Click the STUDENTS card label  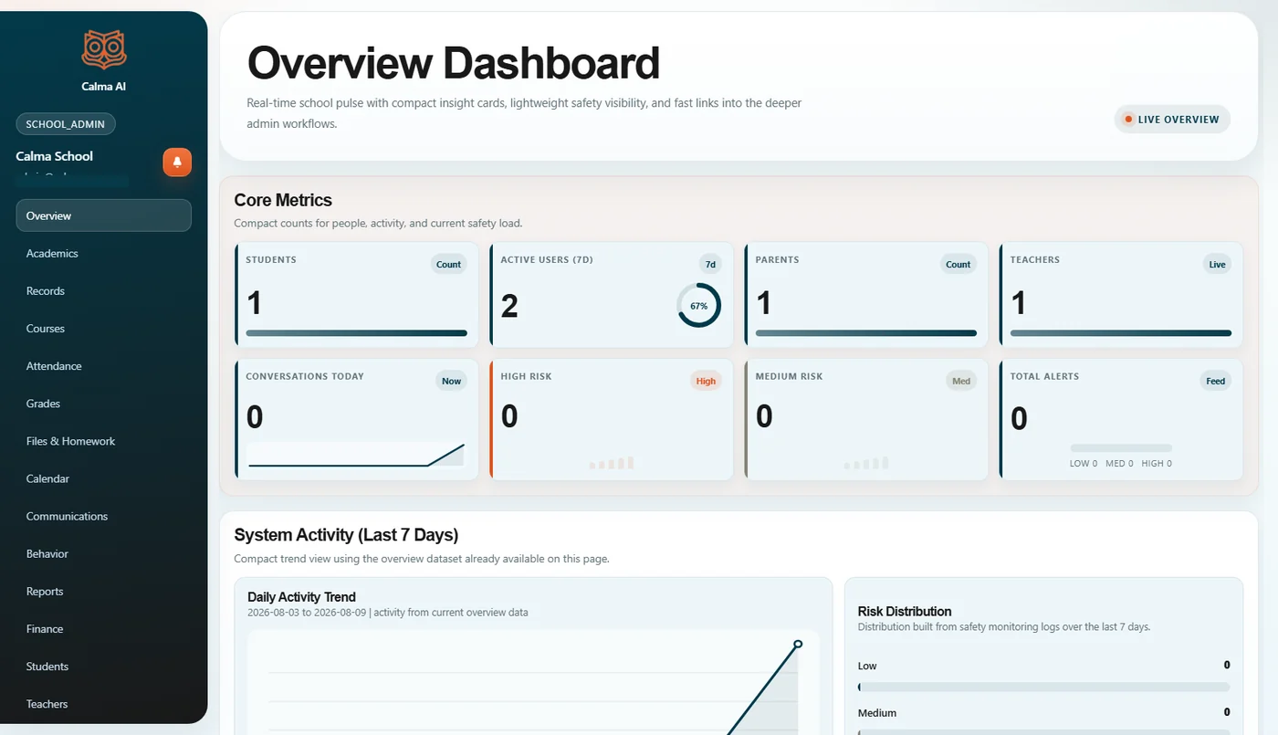[x=271, y=259]
